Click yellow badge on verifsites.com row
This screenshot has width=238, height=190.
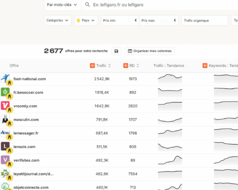click(10, 164)
